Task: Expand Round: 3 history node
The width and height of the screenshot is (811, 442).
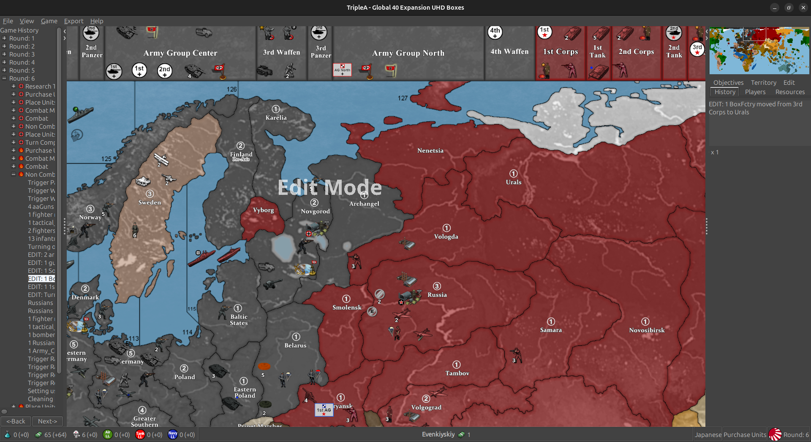Action: click(4, 54)
